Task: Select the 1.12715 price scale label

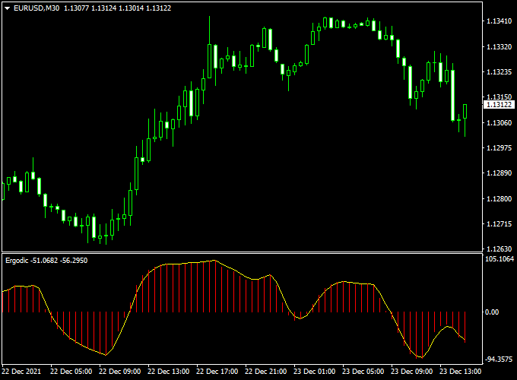Action: point(500,224)
